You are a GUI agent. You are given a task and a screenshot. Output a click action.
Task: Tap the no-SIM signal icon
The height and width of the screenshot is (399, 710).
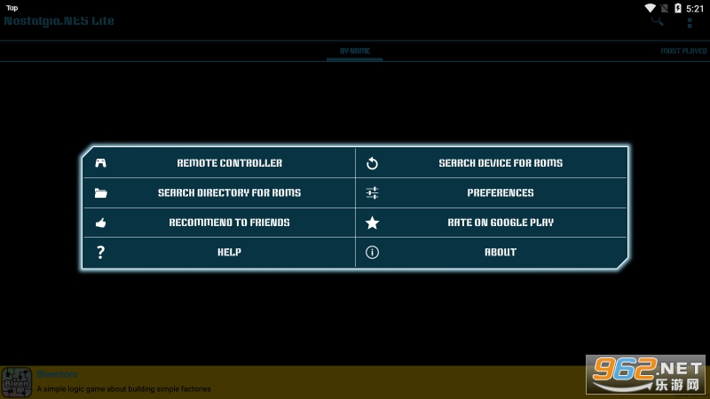[x=665, y=8]
